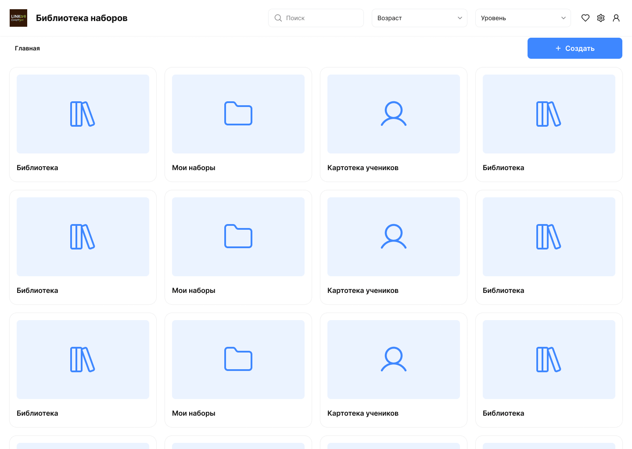The height and width of the screenshot is (449, 632).
Task: Click the Библиотека наборов page title
Action: point(82,18)
